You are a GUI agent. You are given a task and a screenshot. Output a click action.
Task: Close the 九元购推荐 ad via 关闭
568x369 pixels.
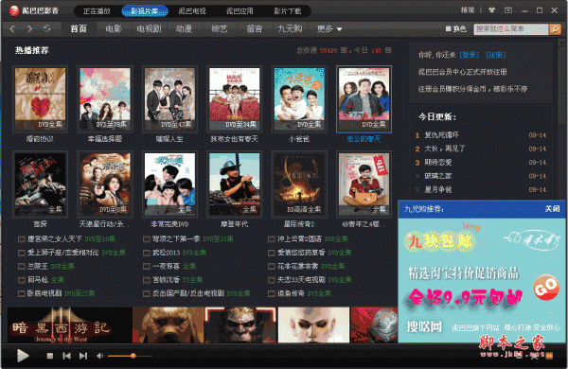tap(553, 209)
